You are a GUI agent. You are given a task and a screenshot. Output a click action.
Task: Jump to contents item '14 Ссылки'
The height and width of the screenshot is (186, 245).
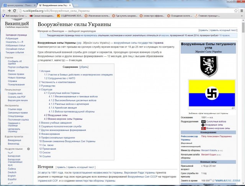pos(45,156)
